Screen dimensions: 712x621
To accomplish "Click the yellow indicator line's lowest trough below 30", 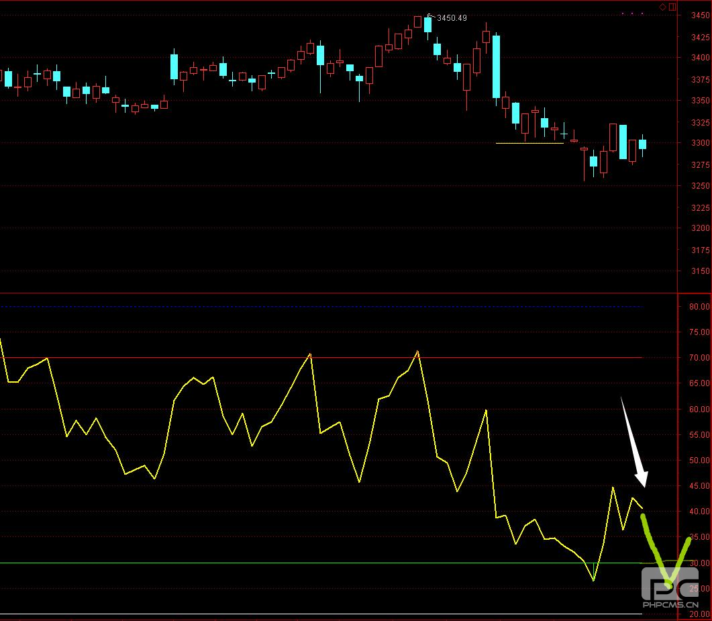I will [593, 580].
